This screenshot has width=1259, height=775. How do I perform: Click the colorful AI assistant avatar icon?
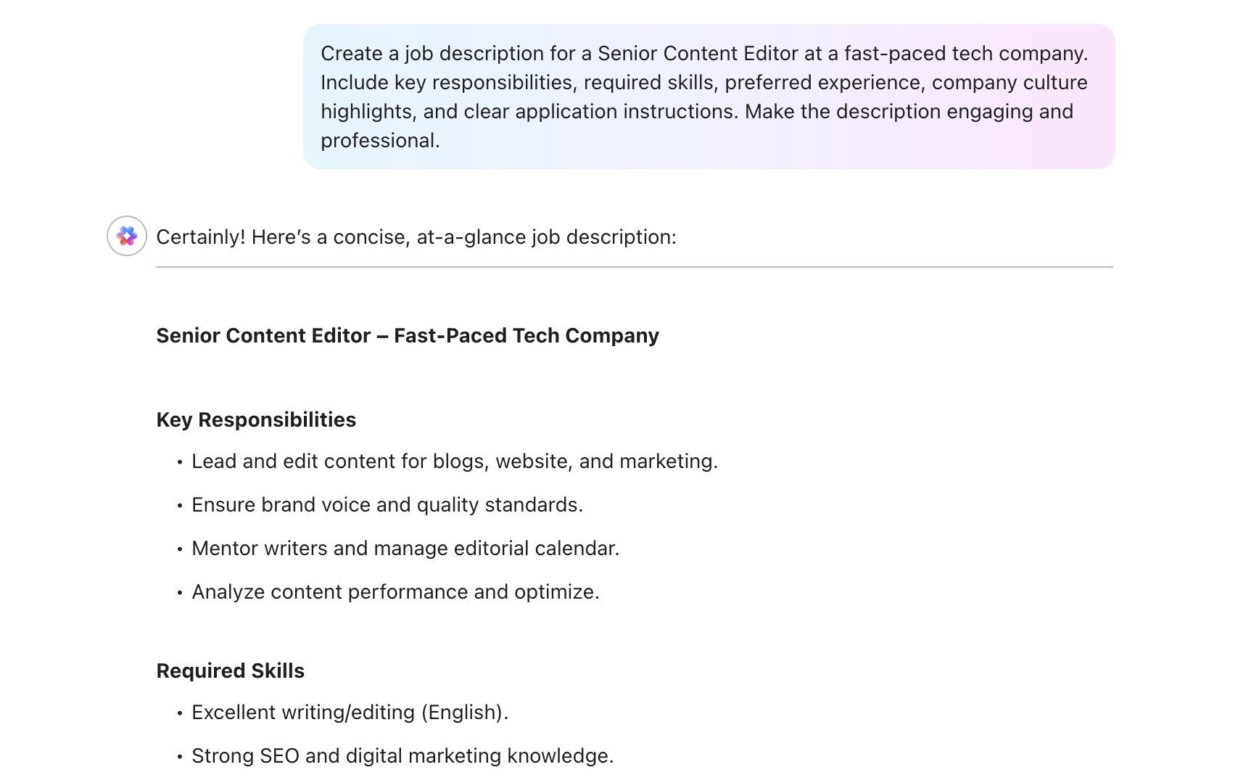127,236
